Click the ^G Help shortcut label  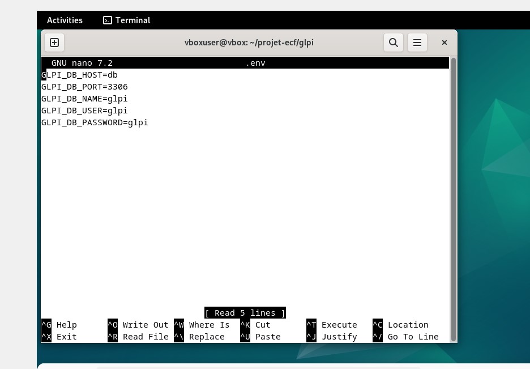[x=59, y=325]
